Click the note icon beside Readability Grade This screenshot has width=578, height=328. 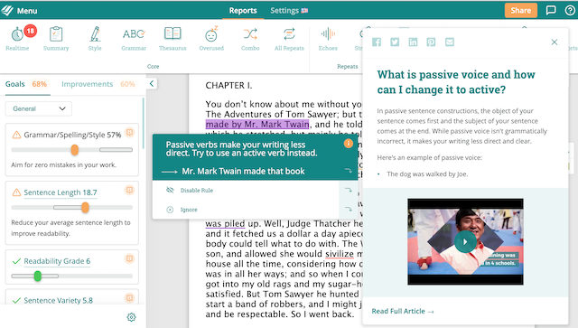(x=129, y=258)
